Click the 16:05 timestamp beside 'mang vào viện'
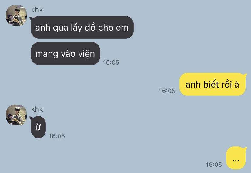The width and height of the screenshot is (251, 173). (111, 62)
